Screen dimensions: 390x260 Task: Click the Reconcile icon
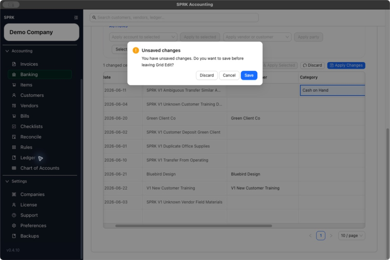(x=14, y=137)
